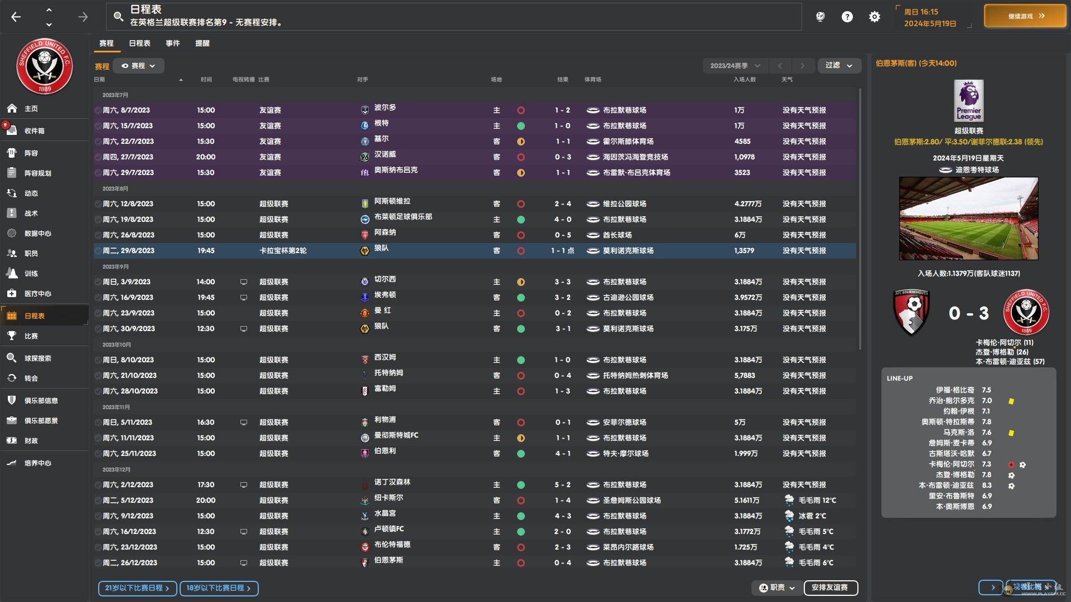
Task: Click the 继续游戏 continue button
Action: (1025, 16)
